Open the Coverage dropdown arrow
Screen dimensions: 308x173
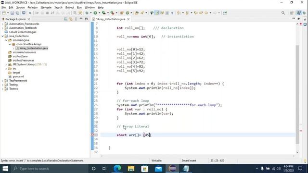(108, 13)
